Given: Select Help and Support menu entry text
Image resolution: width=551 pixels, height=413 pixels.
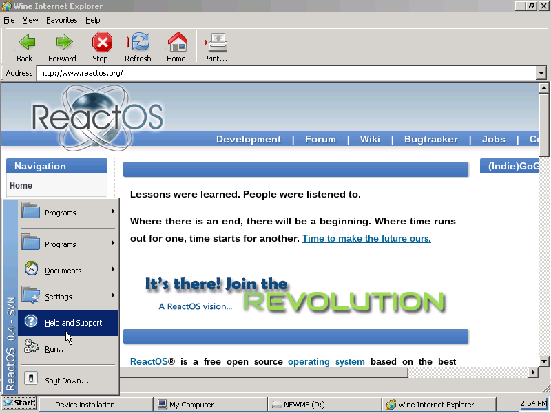Looking at the screenshot, I should coord(74,323).
